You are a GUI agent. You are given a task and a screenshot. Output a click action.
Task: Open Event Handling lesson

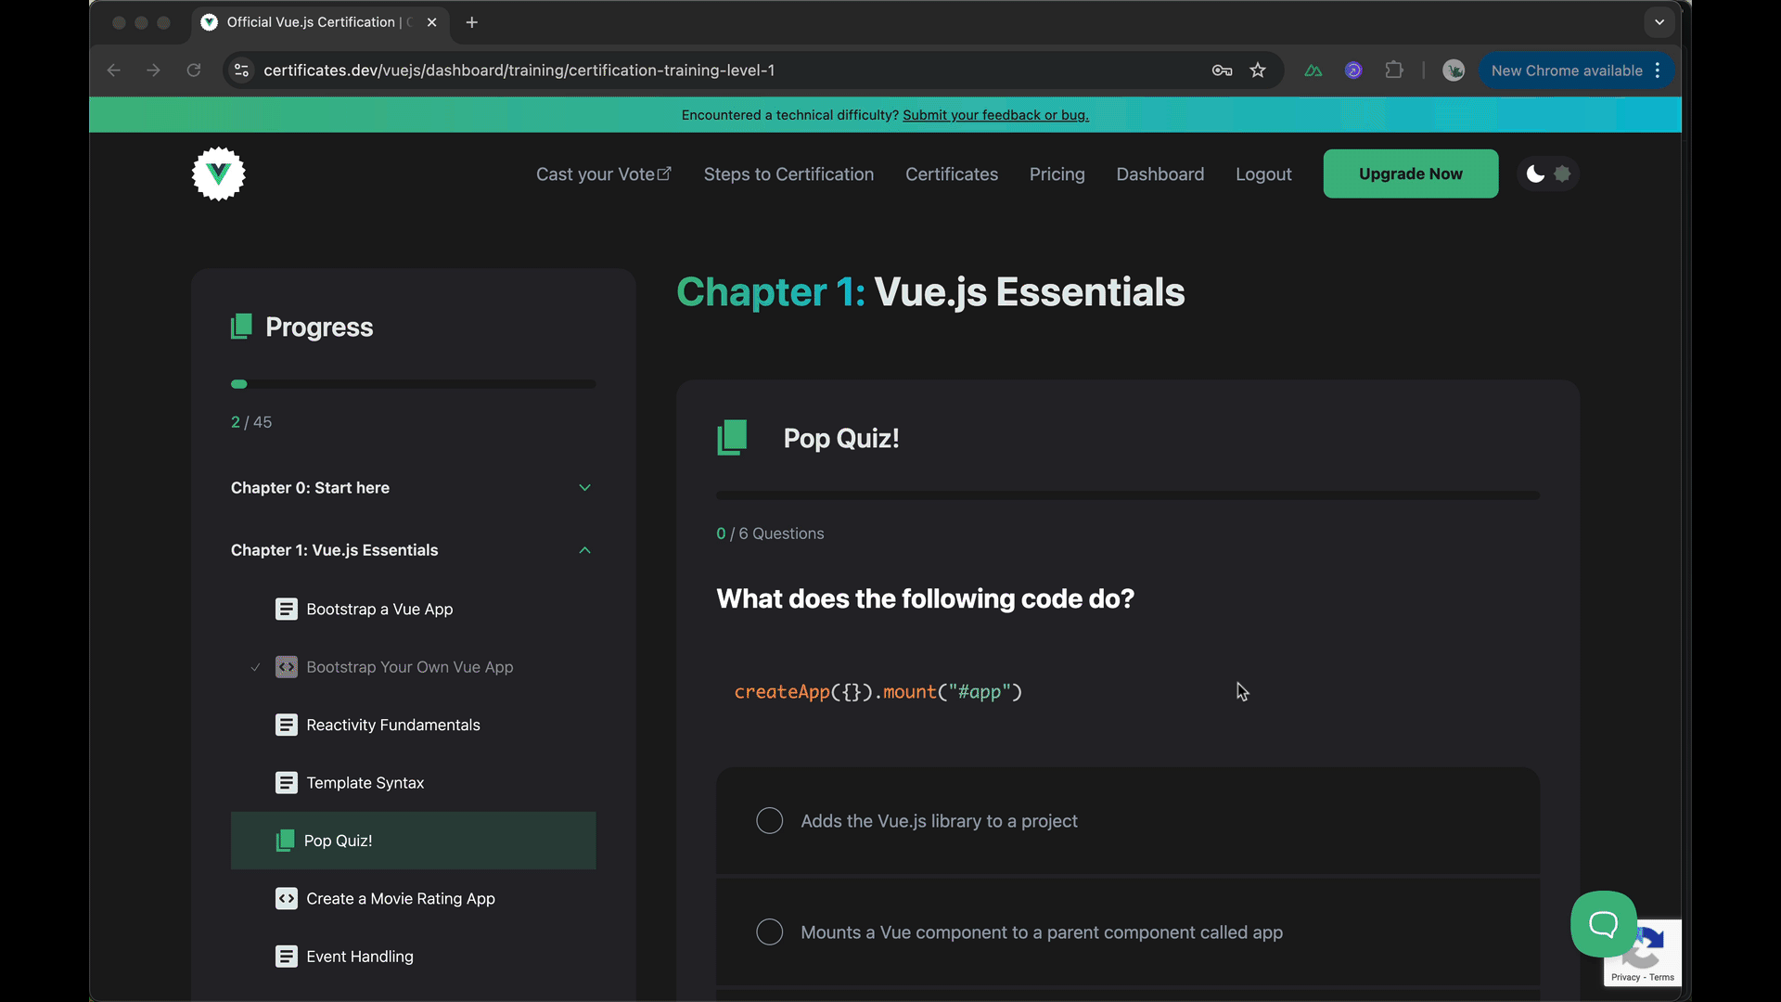click(x=360, y=957)
